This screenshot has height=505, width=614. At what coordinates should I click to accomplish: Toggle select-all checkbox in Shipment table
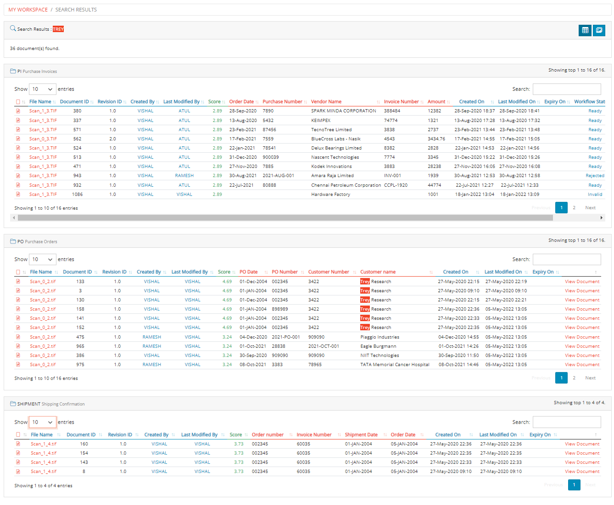(18, 435)
